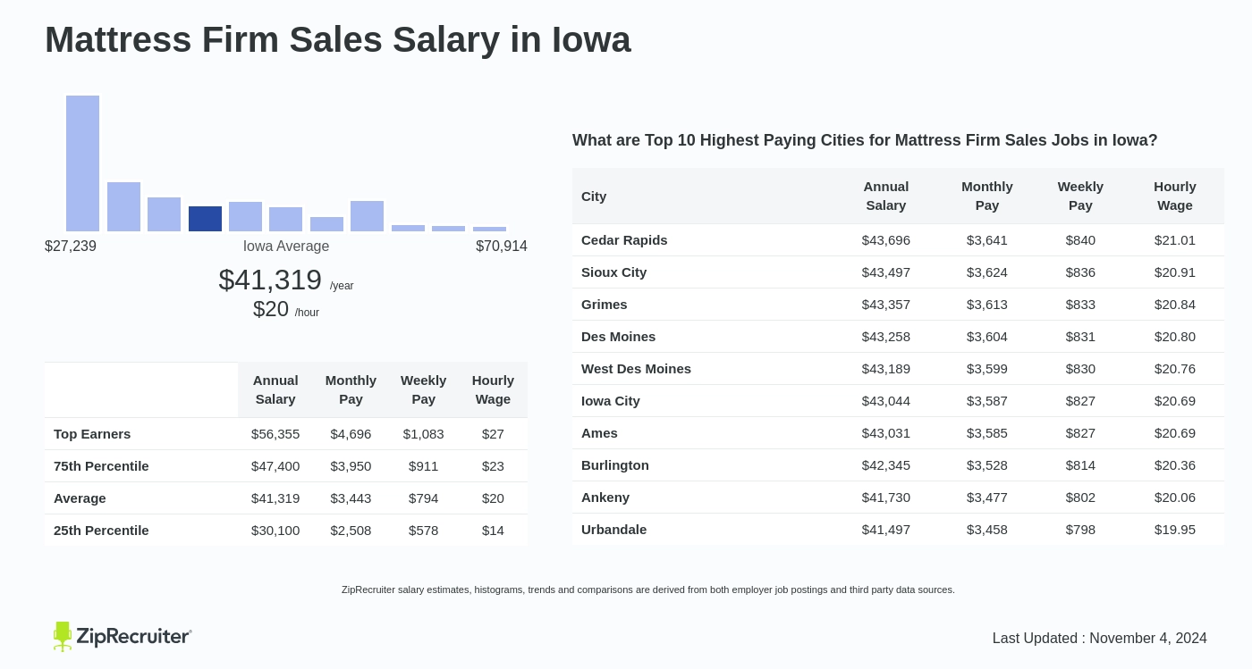Click Des Moines hourly wage $20.80
This screenshot has height=669, width=1252.
(x=1175, y=337)
